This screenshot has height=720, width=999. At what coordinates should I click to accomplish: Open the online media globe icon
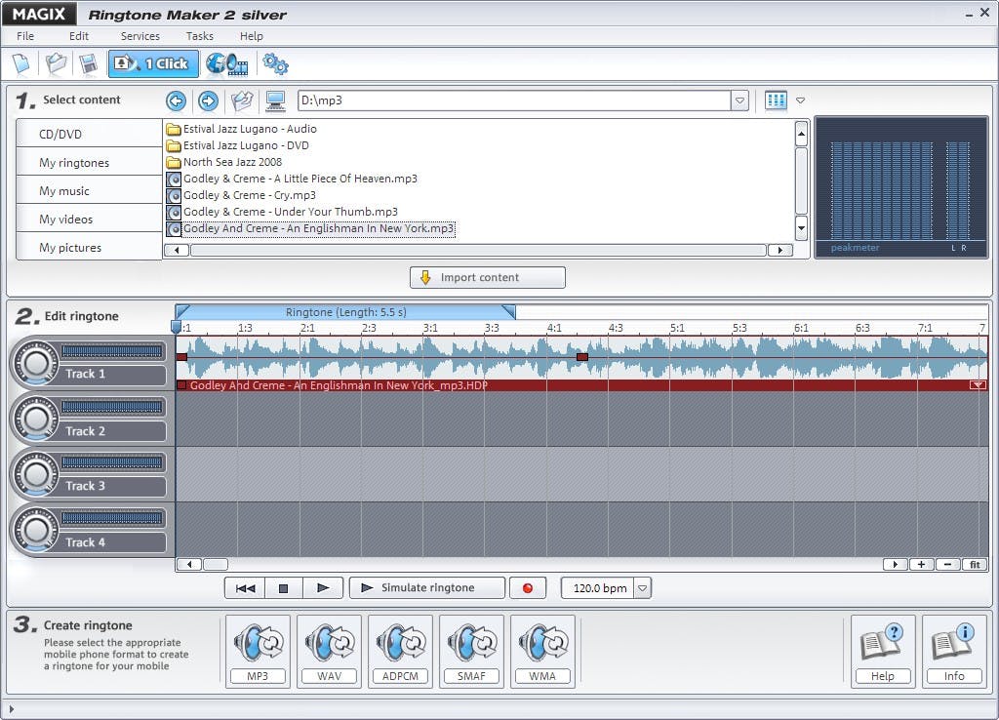pyautogui.click(x=226, y=63)
